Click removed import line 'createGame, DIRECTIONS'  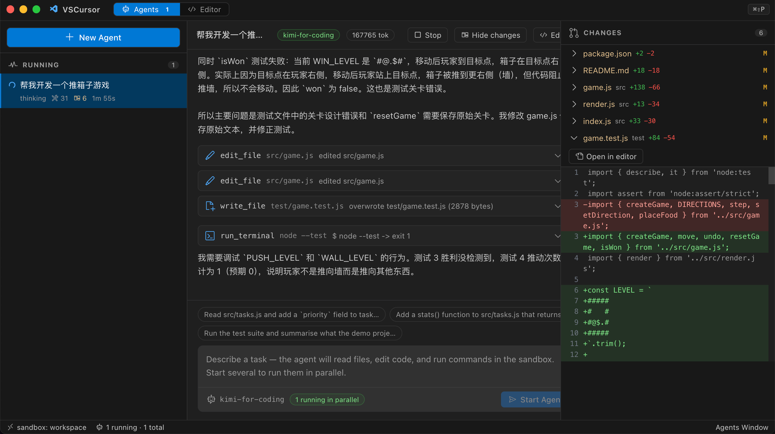point(664,215)
